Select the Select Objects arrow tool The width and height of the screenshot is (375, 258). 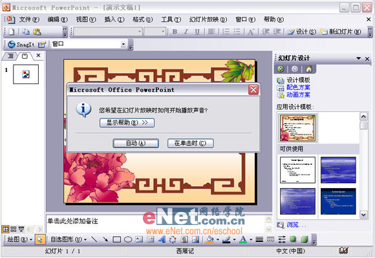(x=39, y=239)
